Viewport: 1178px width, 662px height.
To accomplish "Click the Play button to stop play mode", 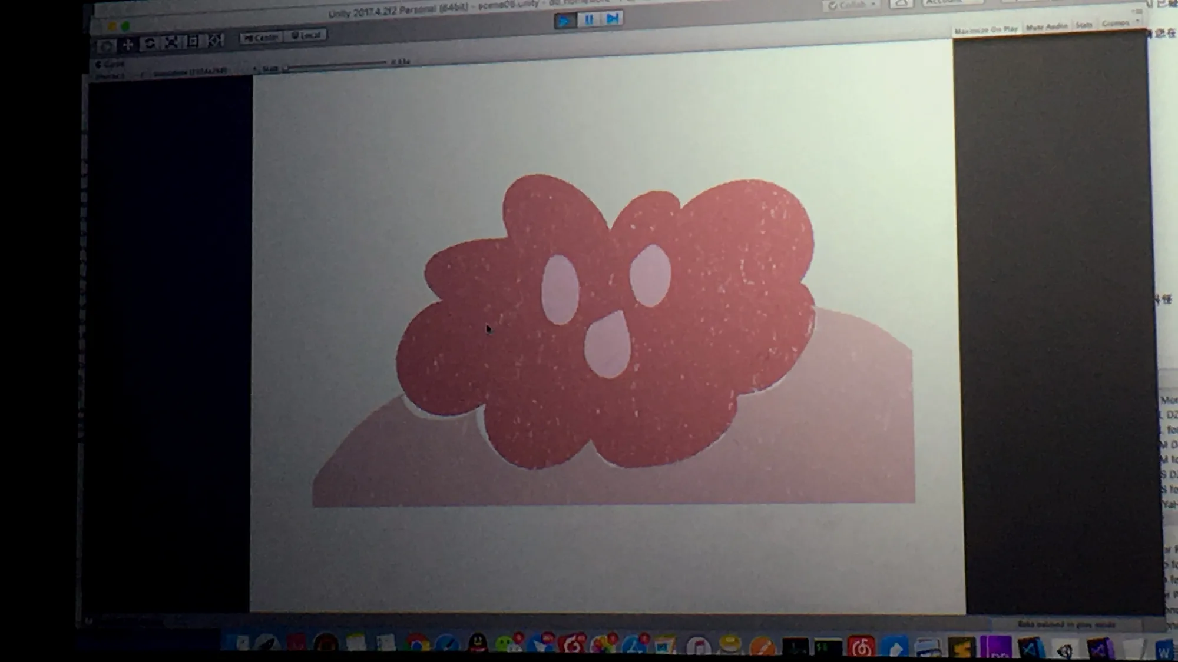I will 564,21.
